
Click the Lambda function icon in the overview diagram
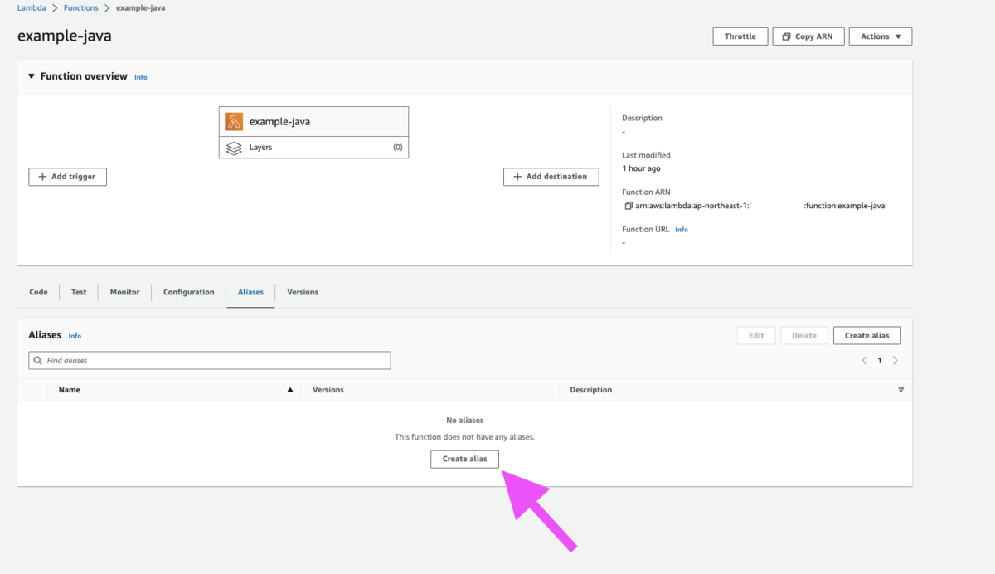pyautogui.click(x=233, y=120)
